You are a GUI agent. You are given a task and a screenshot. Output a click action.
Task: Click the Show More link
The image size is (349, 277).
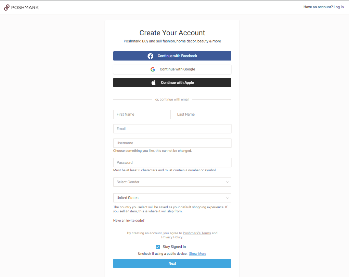[197, 254]
